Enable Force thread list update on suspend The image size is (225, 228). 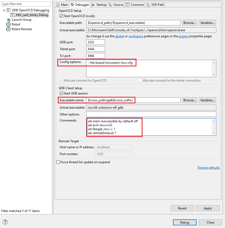tap(58, 162)
